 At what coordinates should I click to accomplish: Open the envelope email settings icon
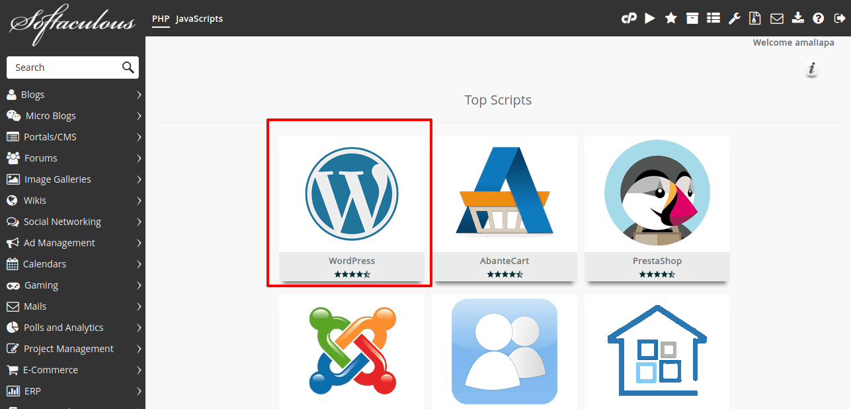pyautogui.click(x=776, y=19)
